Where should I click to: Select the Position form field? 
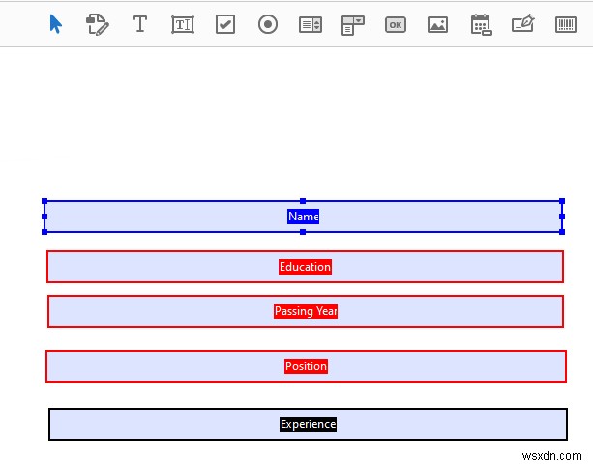pyautogui.click(x=306, y=366)
